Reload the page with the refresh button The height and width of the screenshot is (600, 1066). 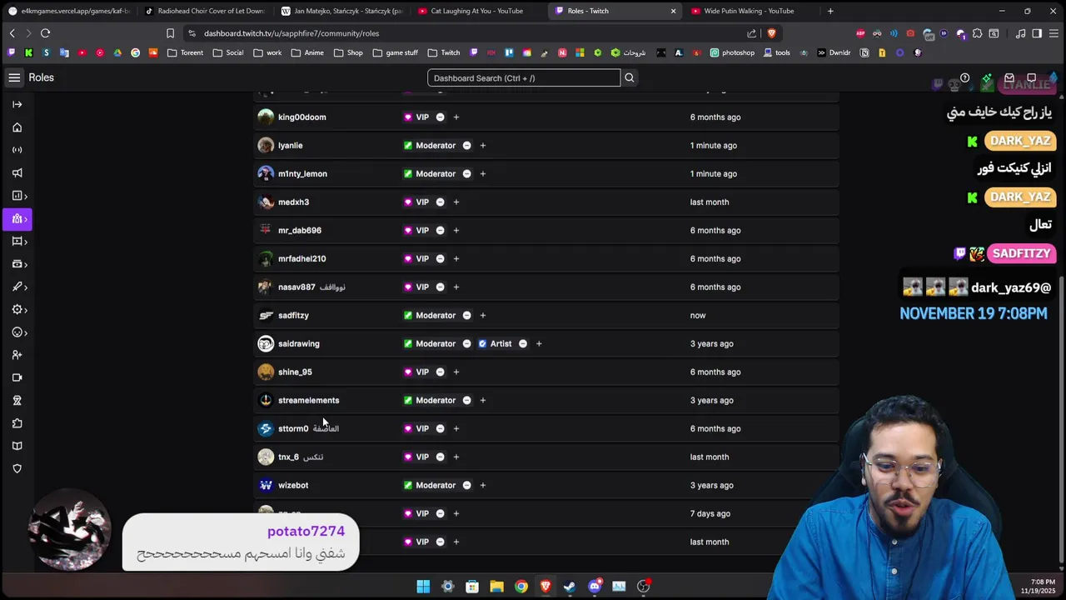pos(45,33)
